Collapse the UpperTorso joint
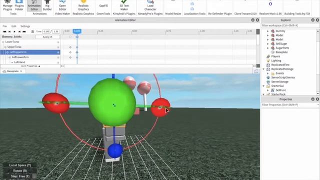Screen dimensions: 320x180 [5, 47]
